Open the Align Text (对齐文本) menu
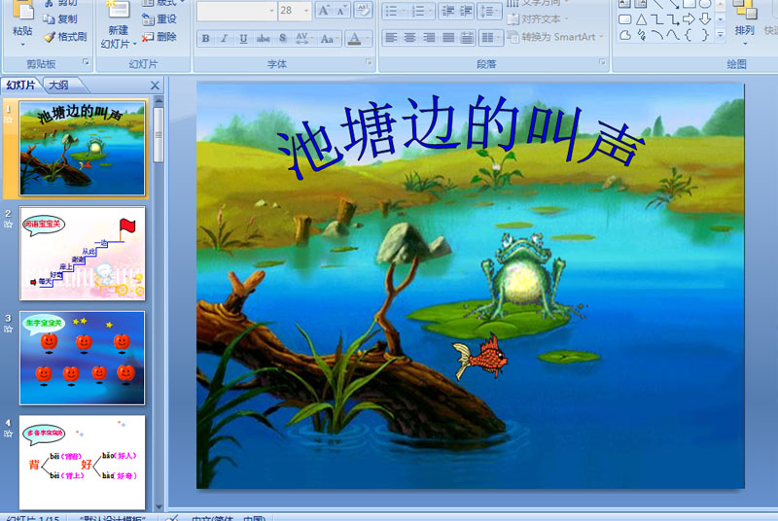The width and height of the screenshot is (778, 521). (x=538, y=19)
